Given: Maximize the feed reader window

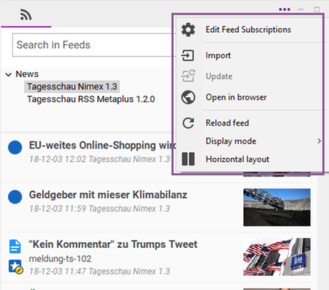Looking at the screenshot, I should tap(317, 9).
